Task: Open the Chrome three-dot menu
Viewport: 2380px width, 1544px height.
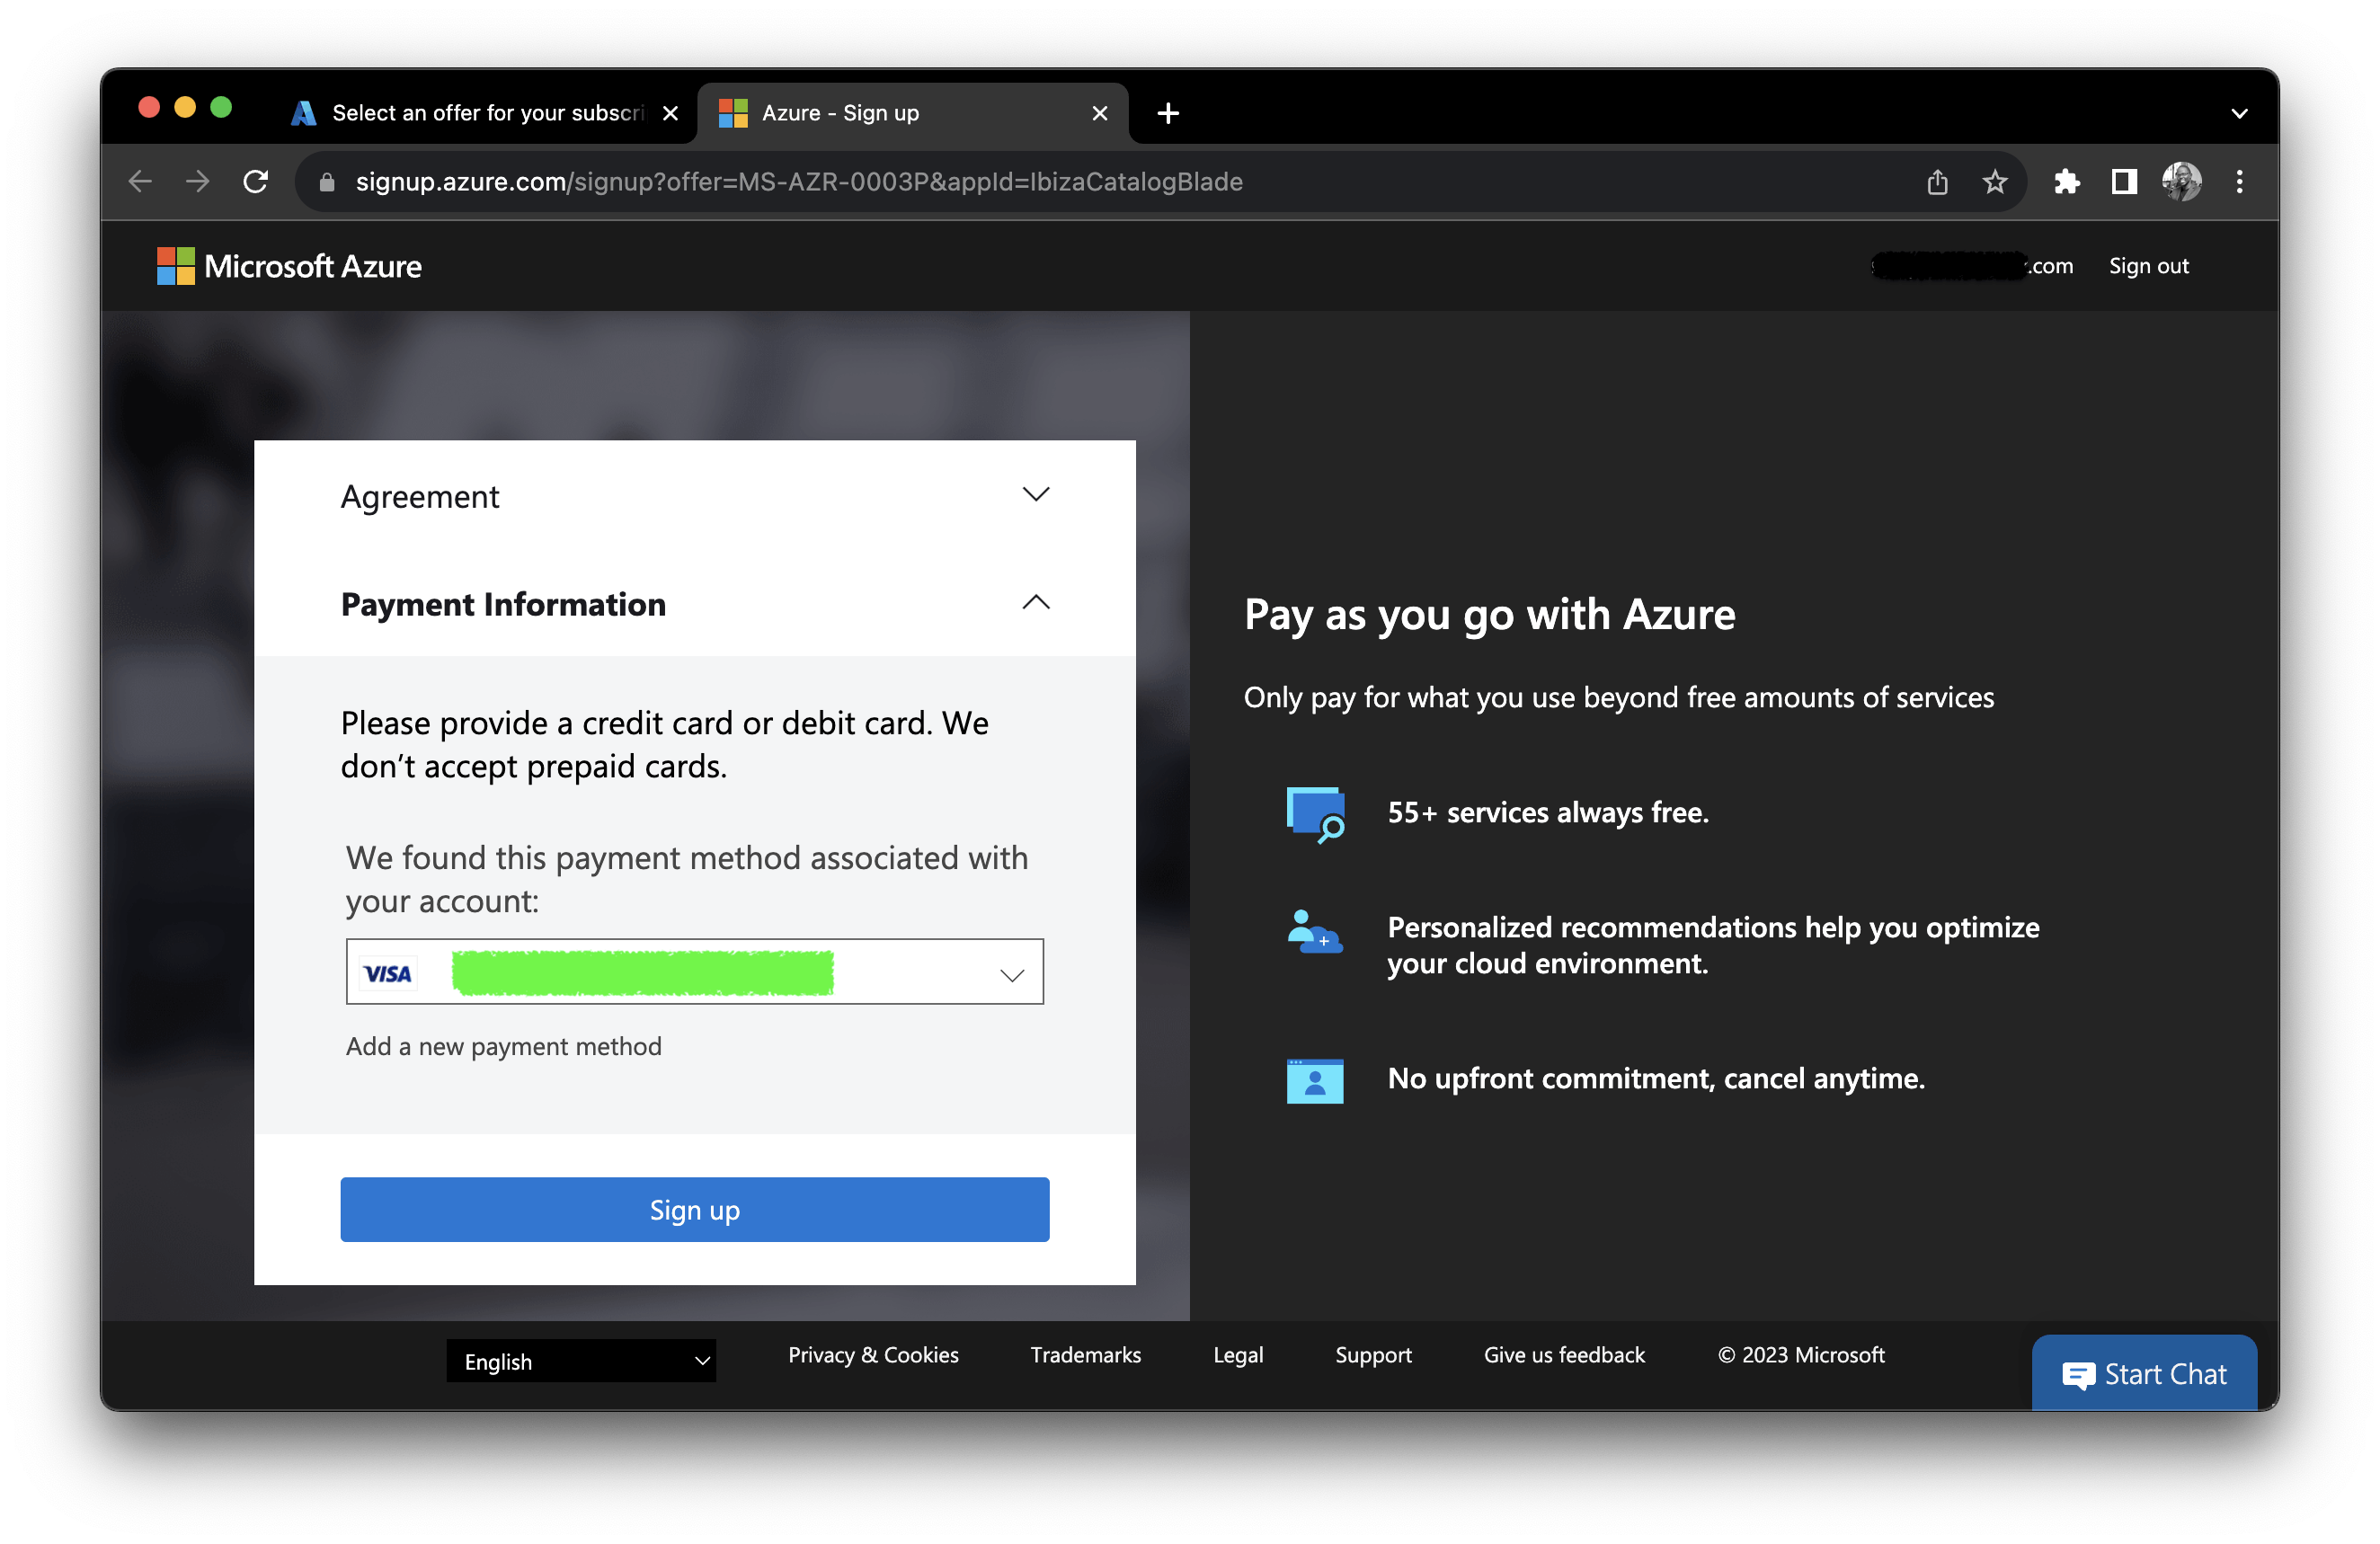Action: [2240, 182]
